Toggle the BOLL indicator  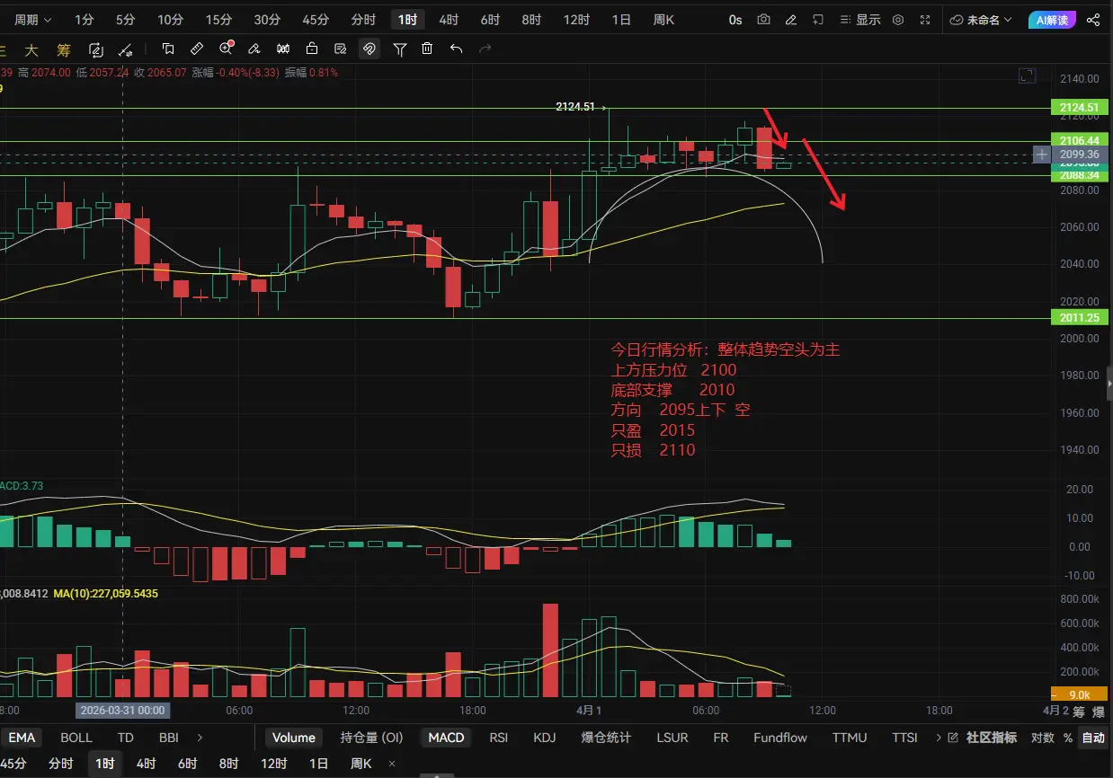[x=76, y=738]
